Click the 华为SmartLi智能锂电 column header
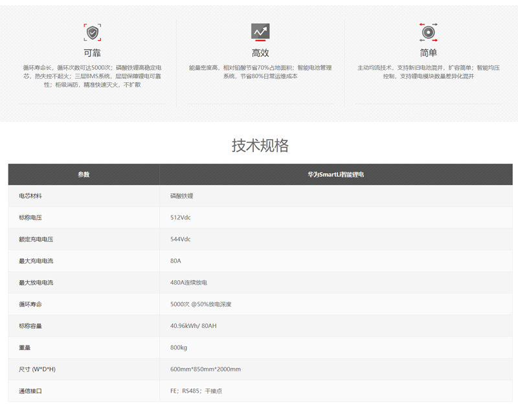518x405 pixels. click(x=336, y=174)
